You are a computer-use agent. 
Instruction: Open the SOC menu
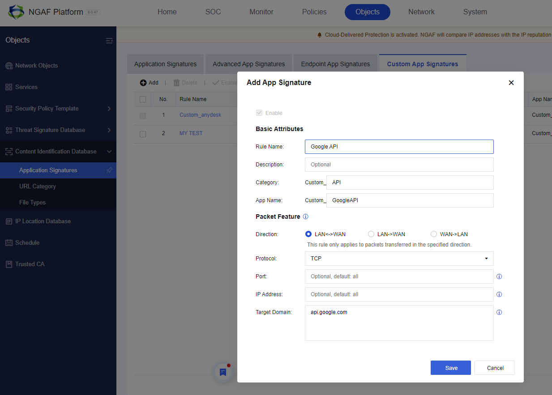coord(213,12)
